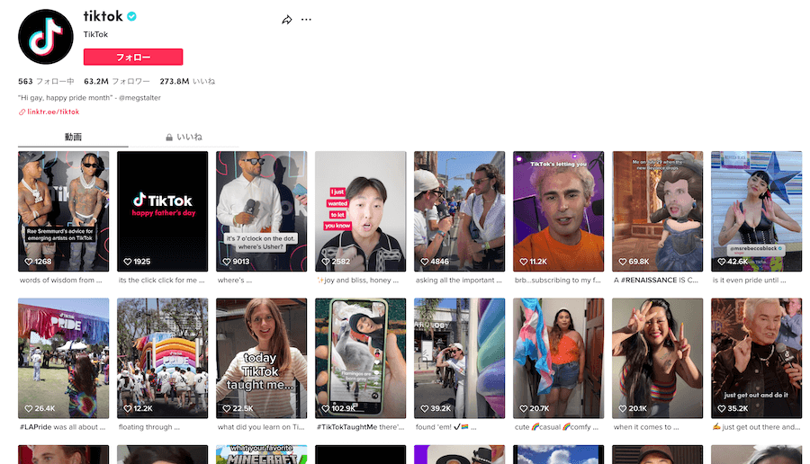Click caption 'brb...subscribing to my f...'
The height and width of the screenshot is (464, 810).
[558, 281]
